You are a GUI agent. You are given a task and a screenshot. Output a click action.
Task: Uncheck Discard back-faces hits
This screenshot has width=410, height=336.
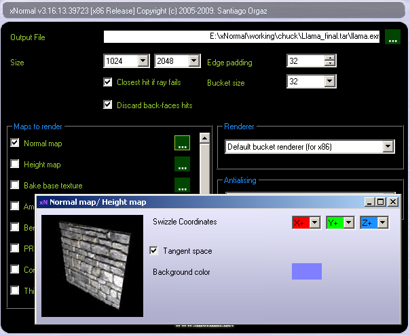pyautogui.click(x=107, y=105)
